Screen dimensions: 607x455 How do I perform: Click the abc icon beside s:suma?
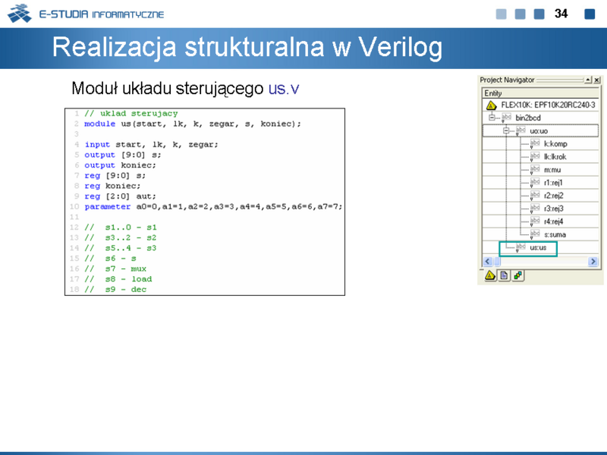(535, 234)
